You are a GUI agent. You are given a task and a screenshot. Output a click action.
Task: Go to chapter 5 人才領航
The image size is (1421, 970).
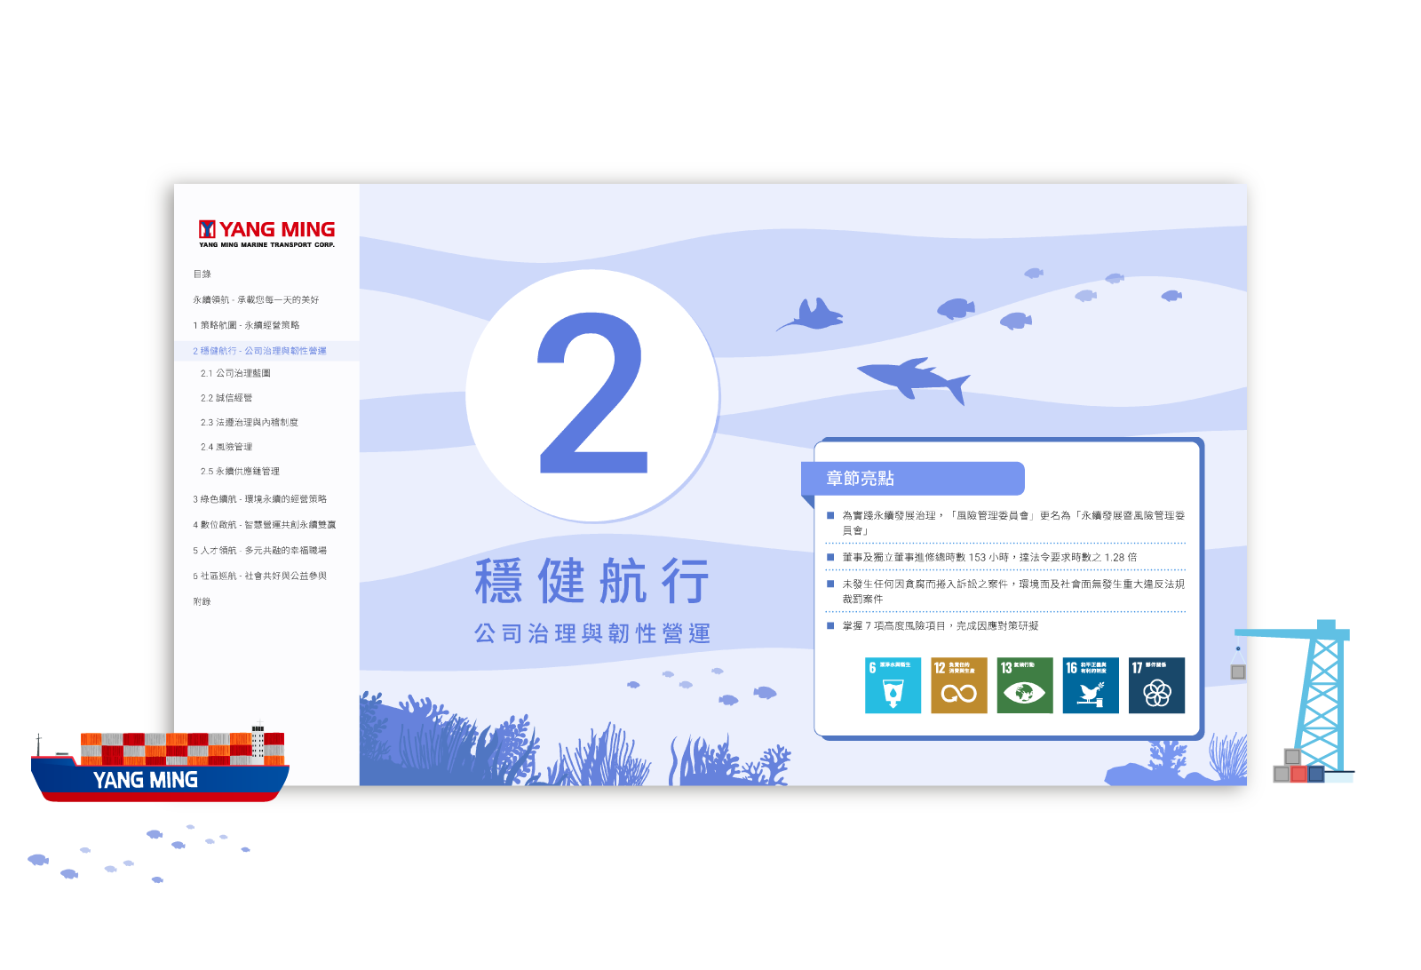click(260, 551)
